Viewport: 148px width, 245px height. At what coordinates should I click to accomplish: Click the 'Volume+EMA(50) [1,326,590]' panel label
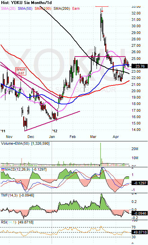[25, 143]
